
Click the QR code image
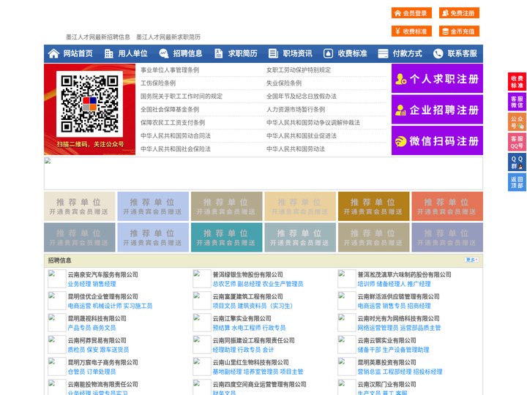point(89,104)
